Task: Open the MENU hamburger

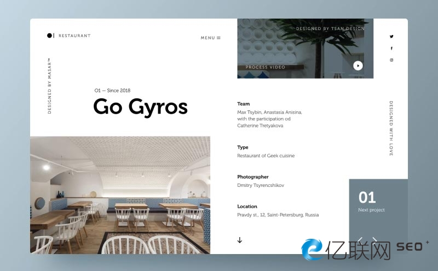Action: coord(211,38)
